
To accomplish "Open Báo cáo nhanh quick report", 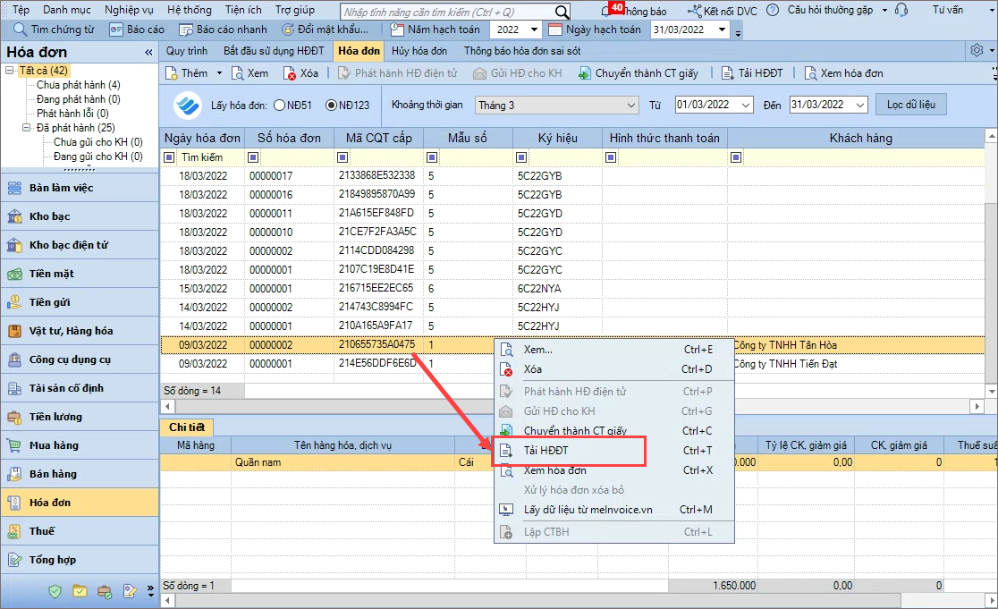I will point(223,30).
